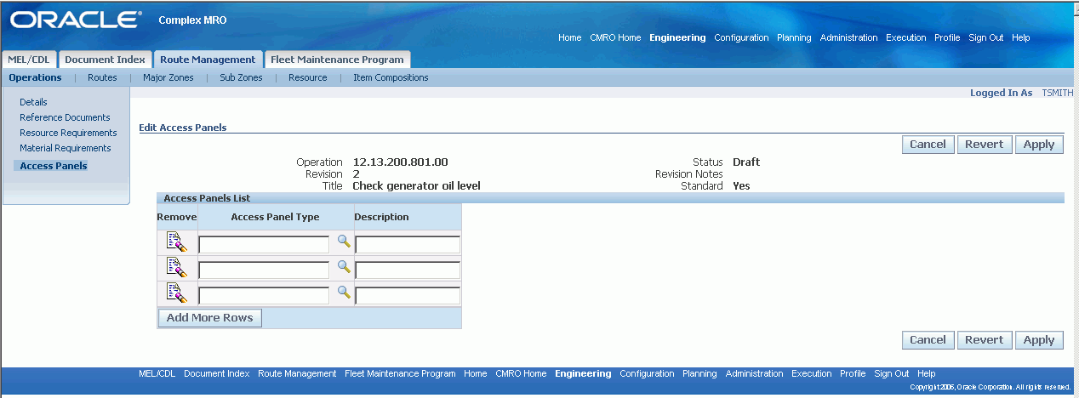Viewport: 1079px width, 398px height.
Task: Click CMRO Home in the footer
Action: (521, 373)
